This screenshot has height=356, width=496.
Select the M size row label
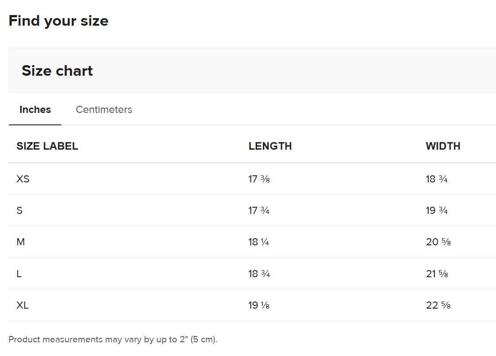click(x=20, y=242)
